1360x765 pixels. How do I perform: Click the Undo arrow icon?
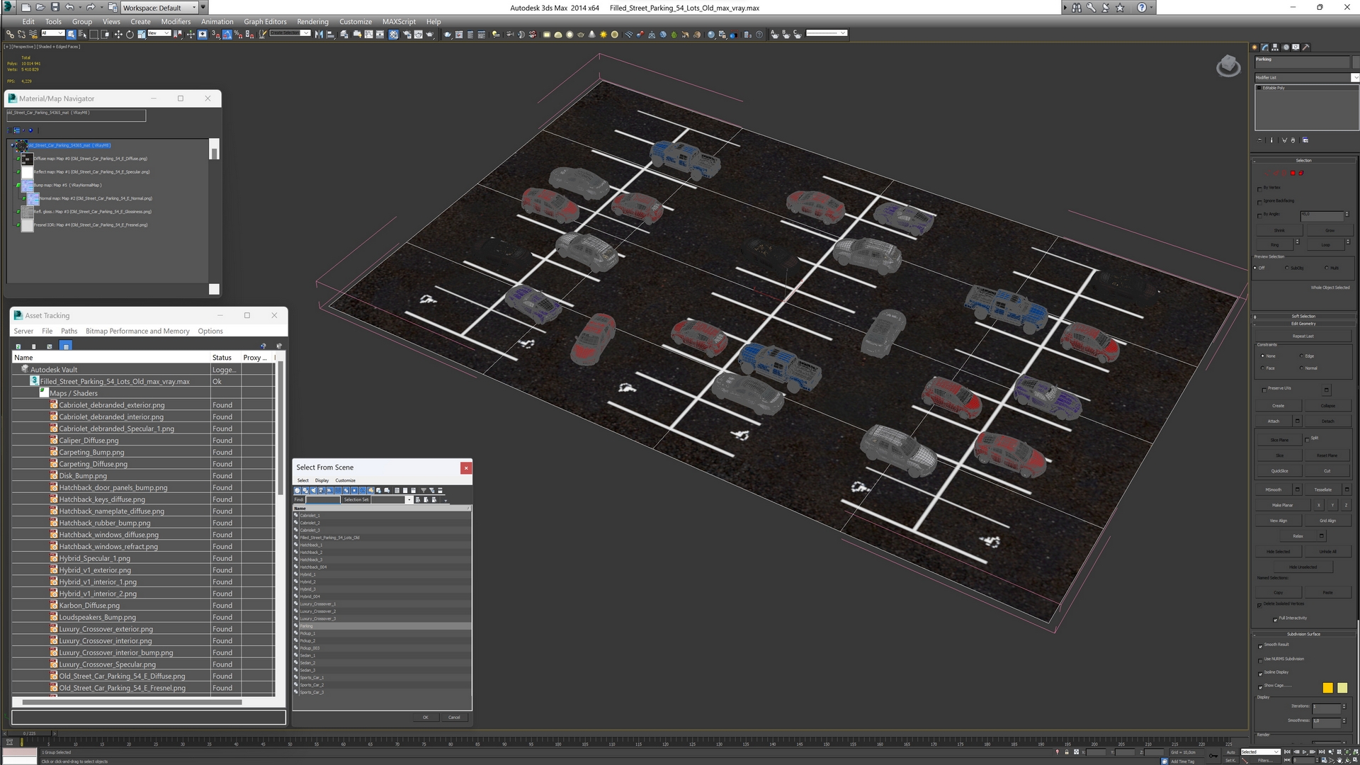(x=69, y=8)
